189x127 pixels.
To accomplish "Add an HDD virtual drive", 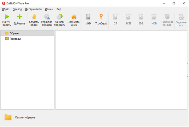I will click(154, 17).
